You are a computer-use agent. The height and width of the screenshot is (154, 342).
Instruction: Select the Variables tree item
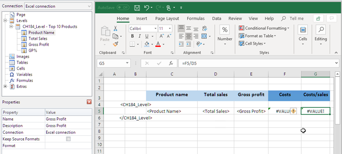pos(24,74)
